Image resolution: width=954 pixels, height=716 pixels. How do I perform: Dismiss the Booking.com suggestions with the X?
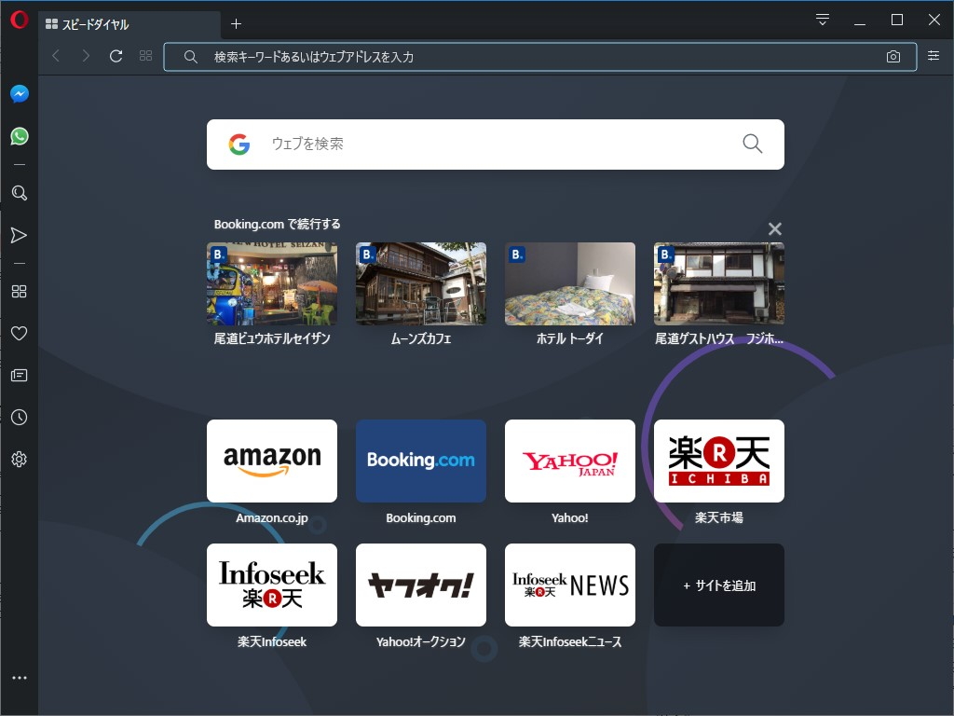click(x=774, y=227)
